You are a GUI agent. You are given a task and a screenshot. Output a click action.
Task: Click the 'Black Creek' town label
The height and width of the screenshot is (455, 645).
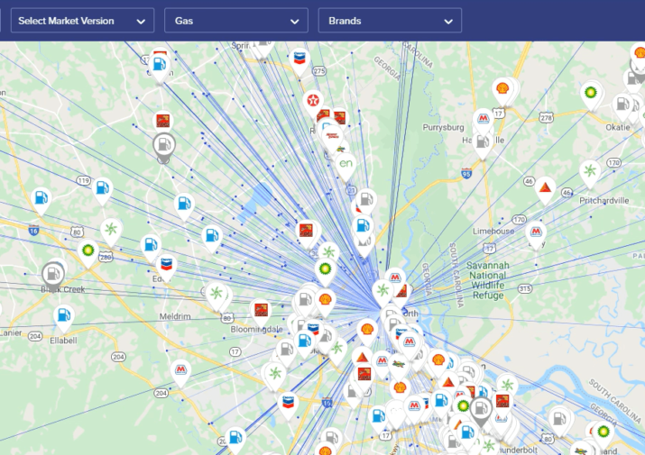(62, 289)
